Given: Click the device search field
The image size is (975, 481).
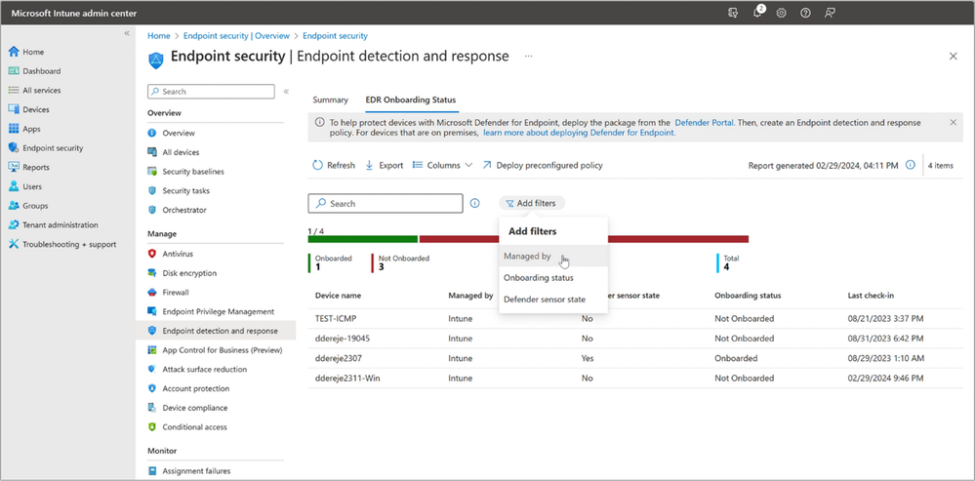Looking at the screenshot, I should [x=386, y=203].
